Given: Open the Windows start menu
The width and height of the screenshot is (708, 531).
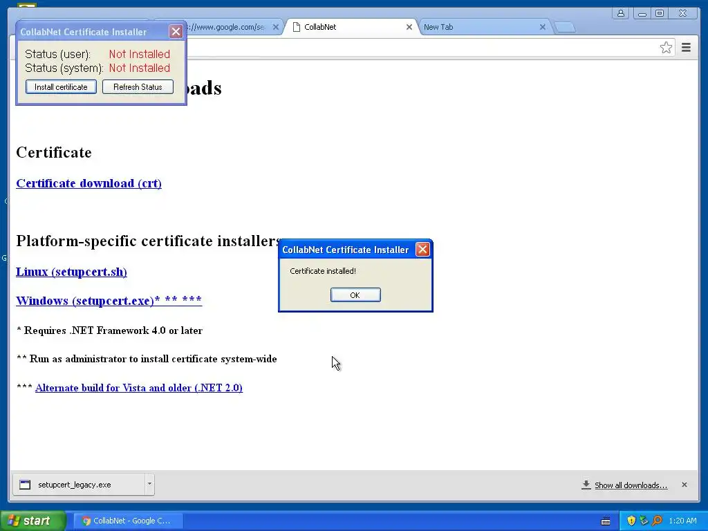Looking at the screenshot, I should 32,521.
